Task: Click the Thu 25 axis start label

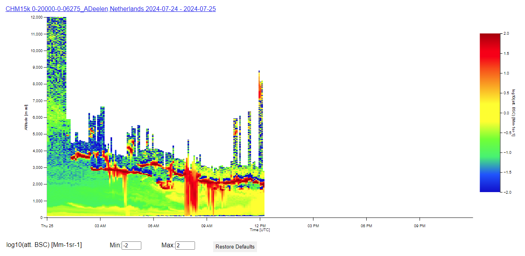Action: (x=47, y=226)
